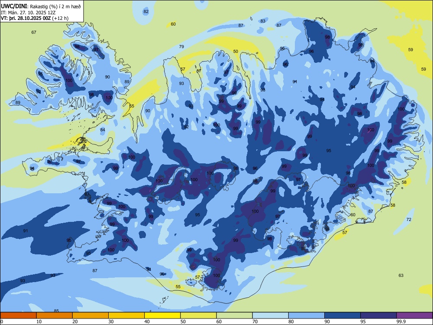Pick the 20–30 legend color band

(90, 315)
